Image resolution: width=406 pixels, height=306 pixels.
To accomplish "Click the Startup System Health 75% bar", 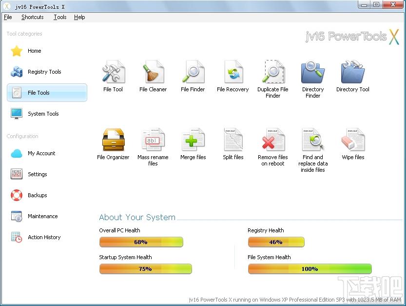I will coord(146,269).
